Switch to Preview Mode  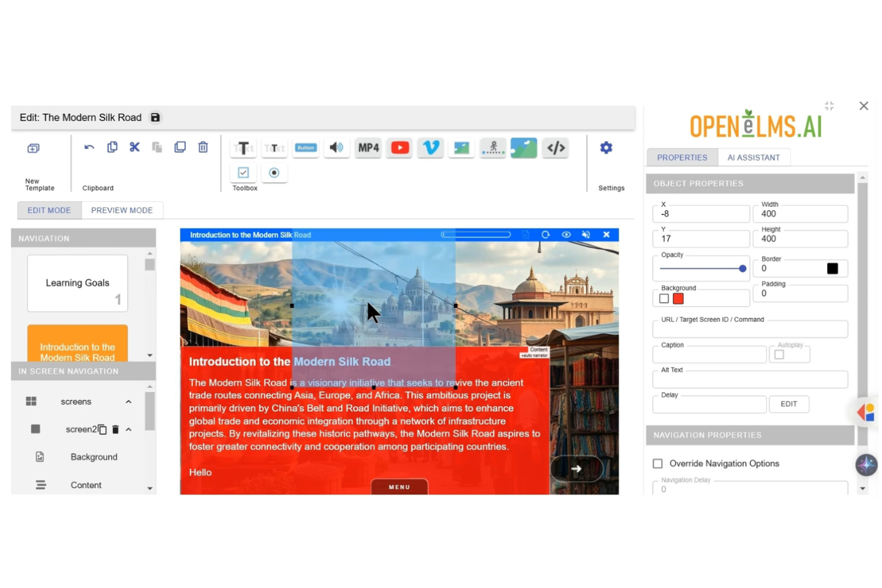coord(122,210)
